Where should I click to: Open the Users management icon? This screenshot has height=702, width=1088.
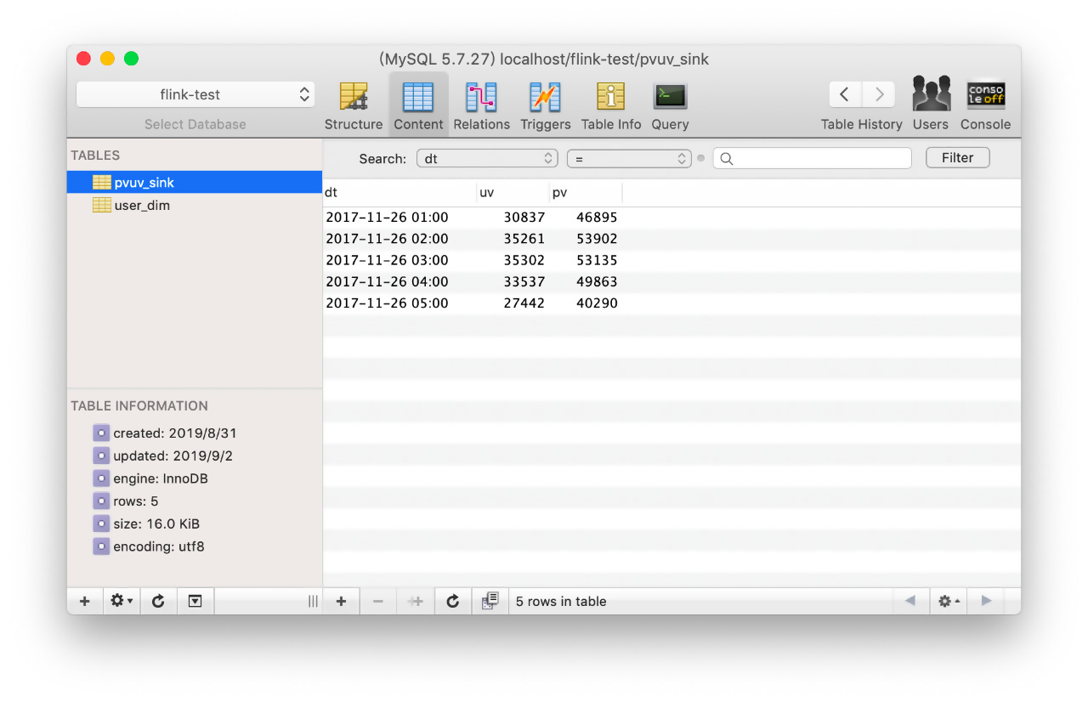click(931, 105)
